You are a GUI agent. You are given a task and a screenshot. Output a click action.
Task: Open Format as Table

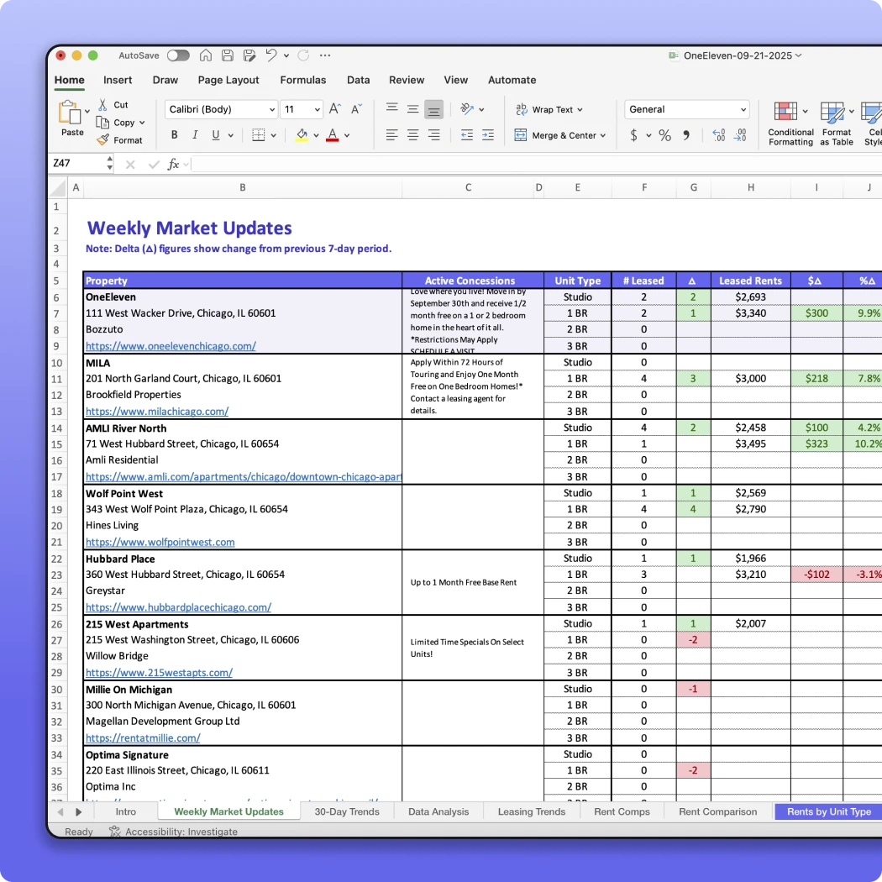(x=837, y=123)
